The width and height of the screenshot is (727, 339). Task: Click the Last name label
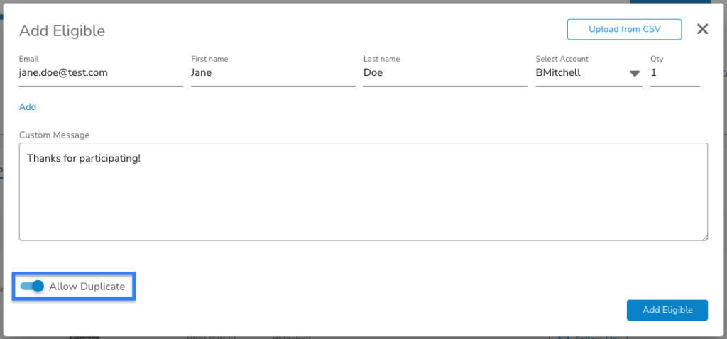coord(381,59)
